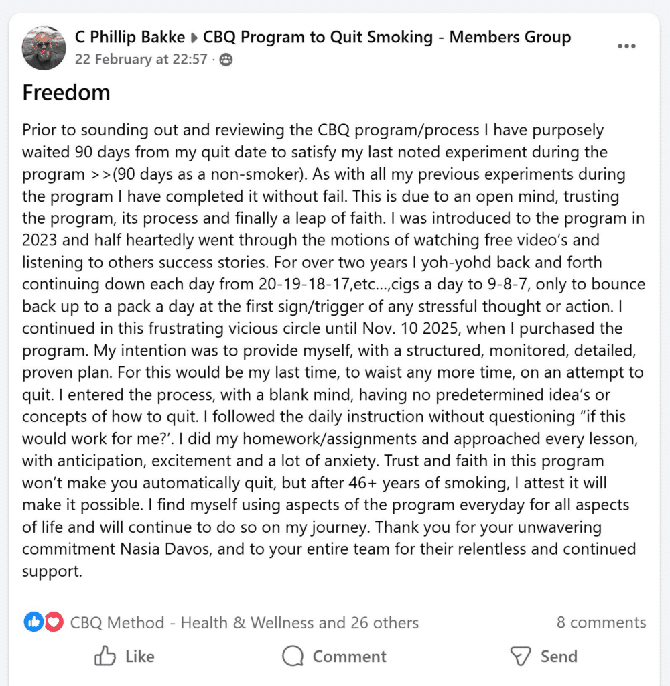Click the Comment button
The image size is (670, 686).
(335, 657)
